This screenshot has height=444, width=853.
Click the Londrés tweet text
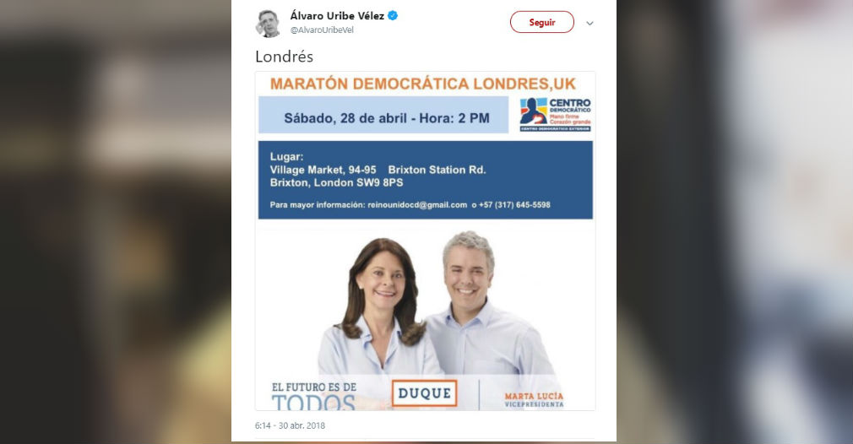point(284,57)
